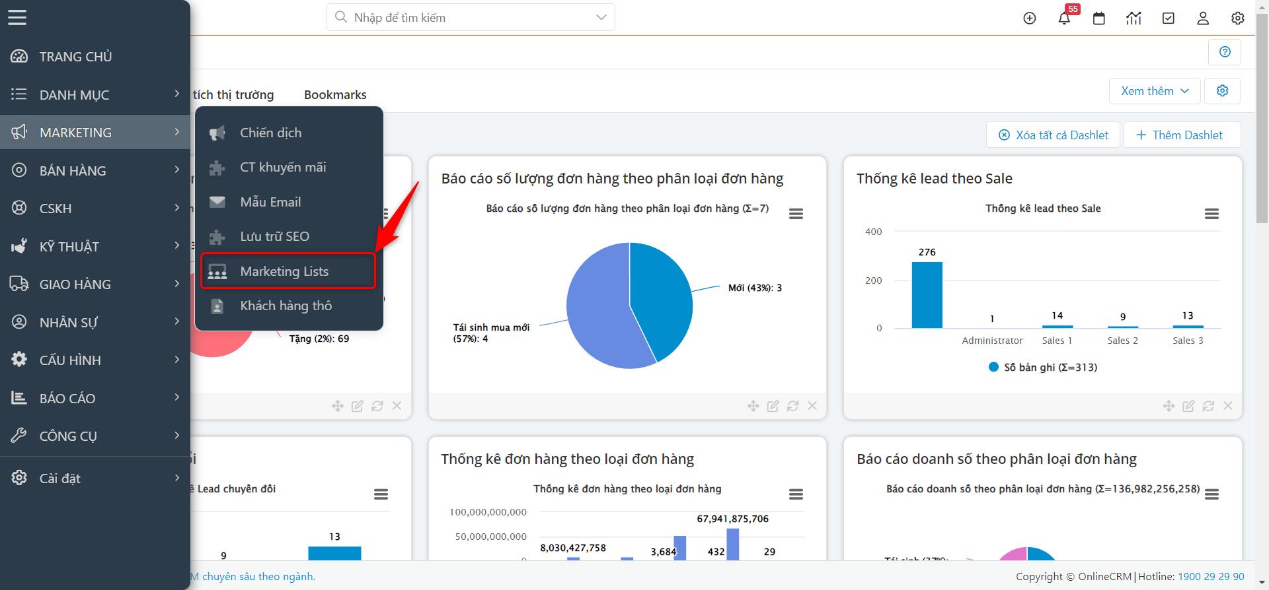
Task: Expand the GIAO HÀNG sidebar menu
Action: (95, 284)
